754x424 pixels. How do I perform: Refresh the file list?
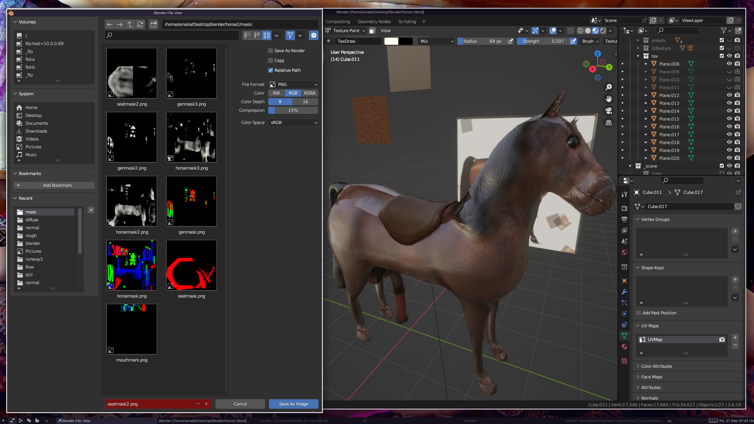point(140,24)
